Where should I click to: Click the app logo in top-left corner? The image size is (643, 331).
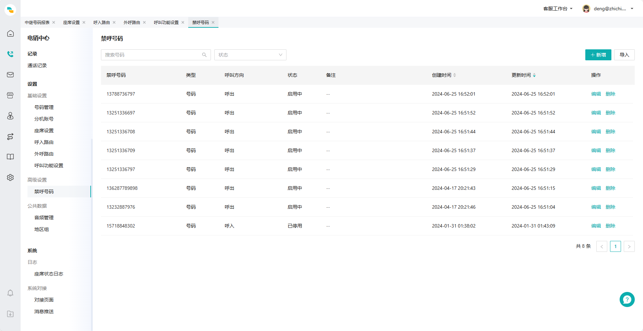point(10,10)
